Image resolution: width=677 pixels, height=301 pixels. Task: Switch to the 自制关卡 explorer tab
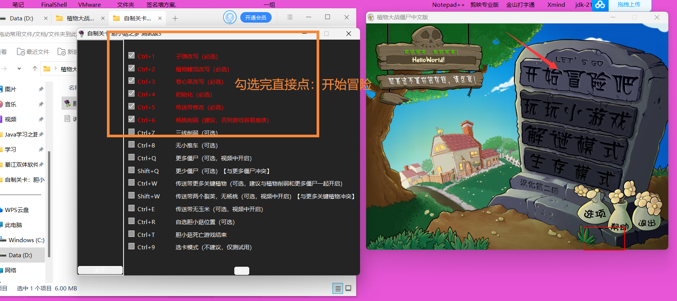137,18
